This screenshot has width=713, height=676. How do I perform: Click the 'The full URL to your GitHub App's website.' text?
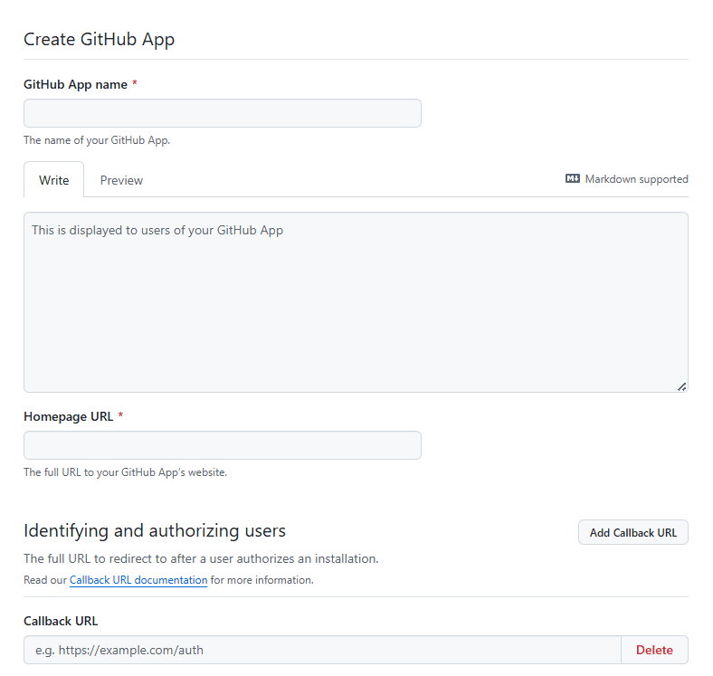point(125,472)
